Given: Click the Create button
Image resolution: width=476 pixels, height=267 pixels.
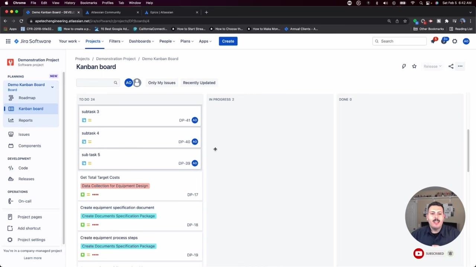Looking at the screenshot, I should (228, 41).
